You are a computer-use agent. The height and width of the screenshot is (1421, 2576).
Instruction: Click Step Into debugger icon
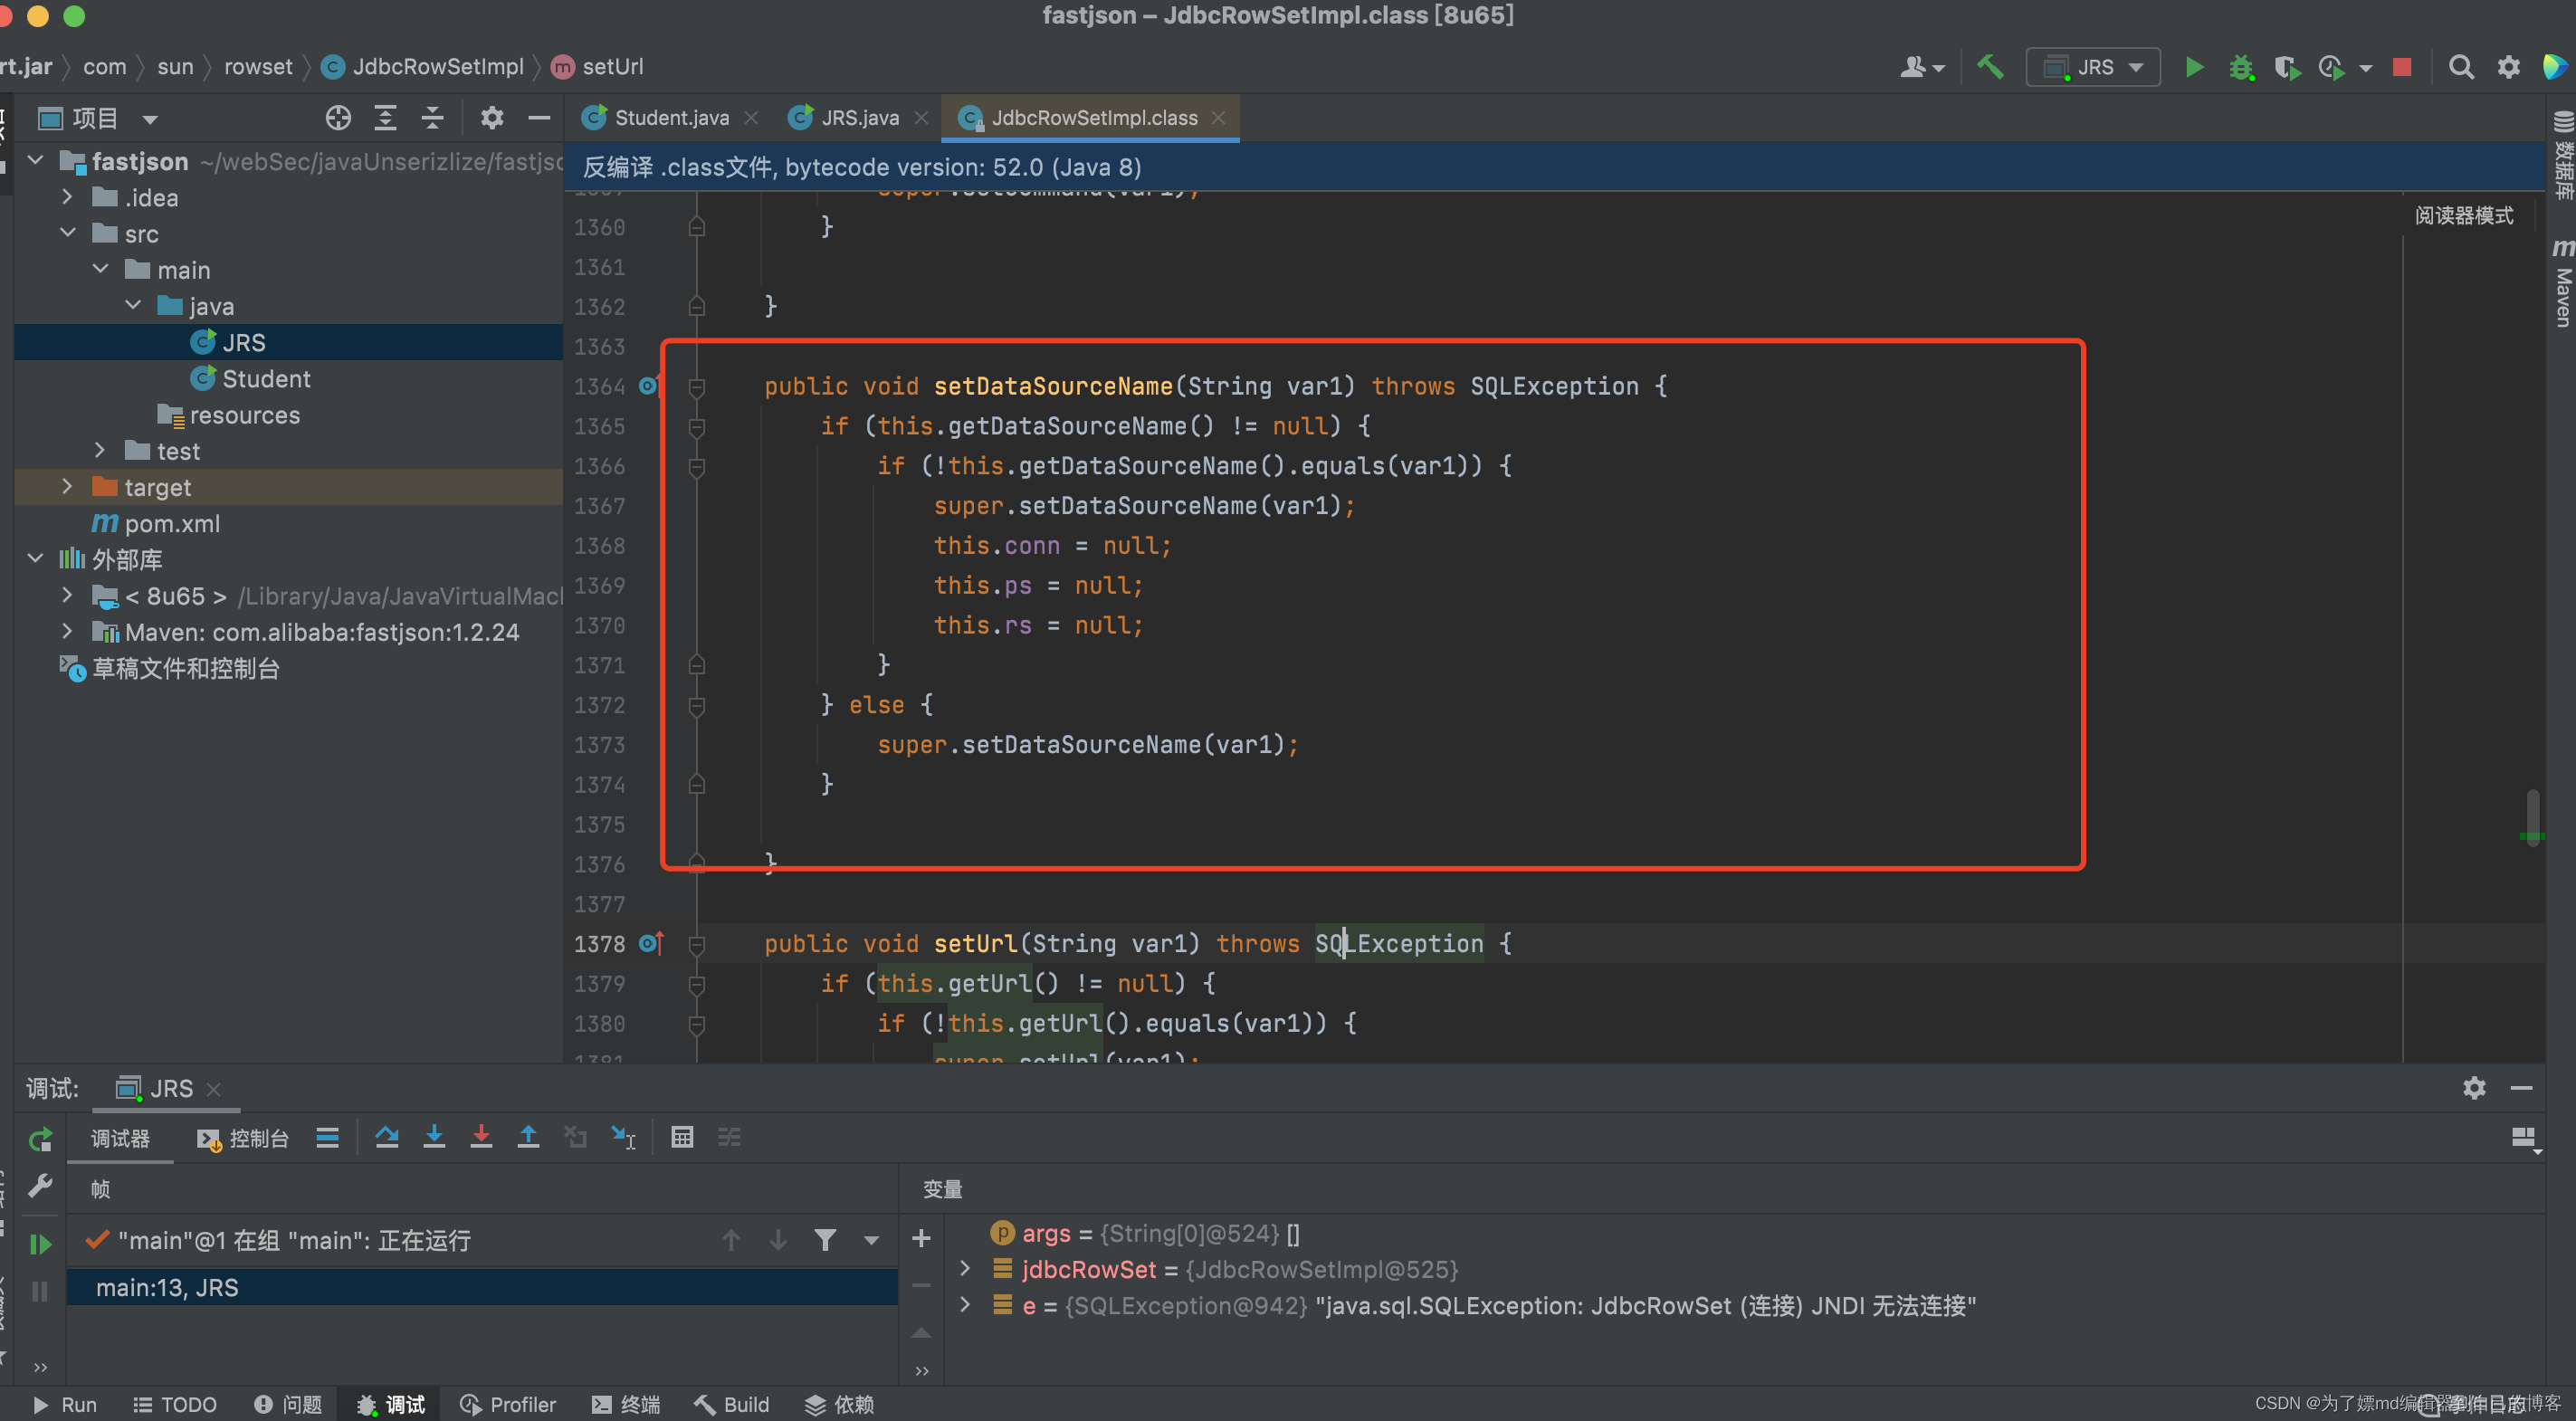click(434, 1137)
